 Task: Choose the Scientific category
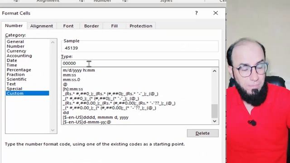(x=17, y=79)
